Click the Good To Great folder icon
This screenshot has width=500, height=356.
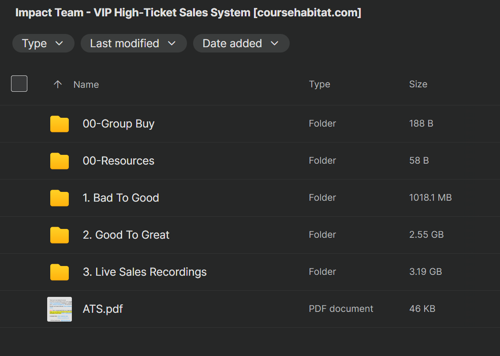pyautogui.click(x=60, y=235)
